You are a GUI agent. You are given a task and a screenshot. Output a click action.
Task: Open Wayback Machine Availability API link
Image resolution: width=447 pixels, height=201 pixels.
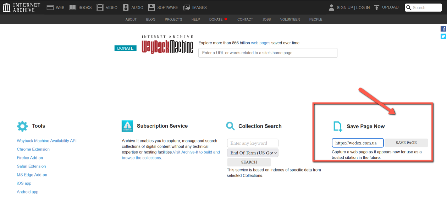tap(46, 141)
